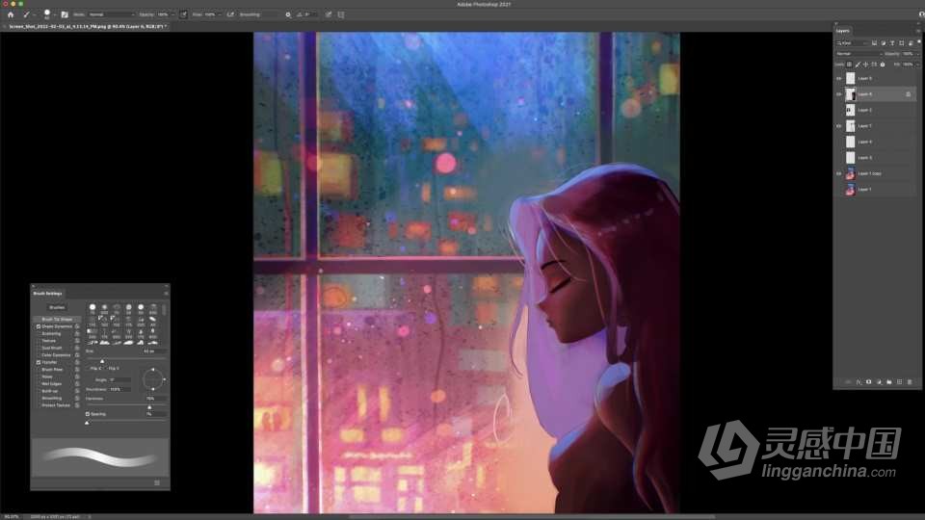Select Layer 2 thumbnail
The width and height of the screenshot is (925, 520).
[x=850, y=110]
